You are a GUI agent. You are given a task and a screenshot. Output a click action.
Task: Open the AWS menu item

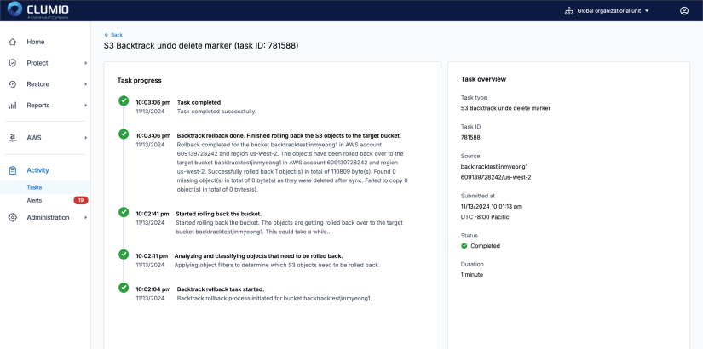[33, 138]
